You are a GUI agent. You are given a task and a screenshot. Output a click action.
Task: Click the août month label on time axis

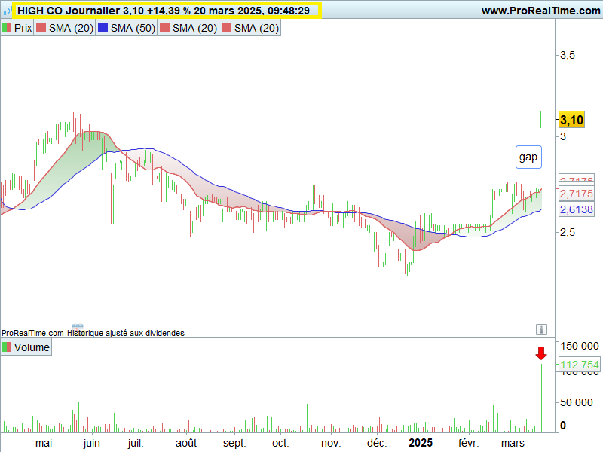[x=186, y=443]
